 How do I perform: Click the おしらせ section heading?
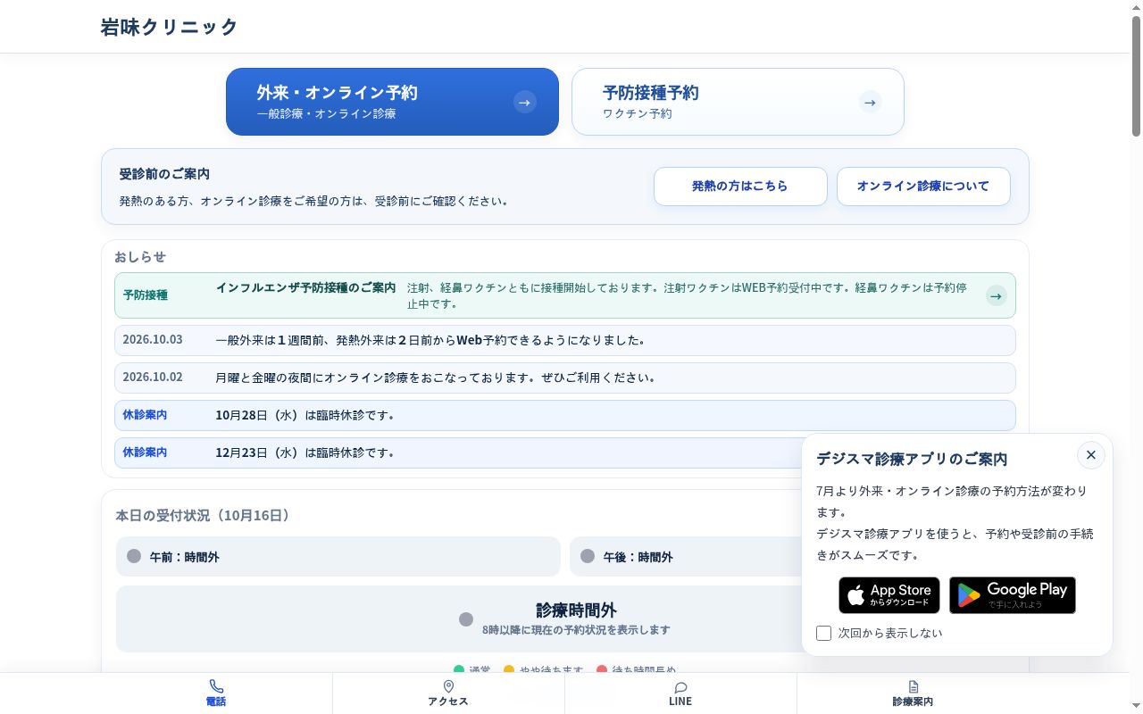click(x=140, y=257)
